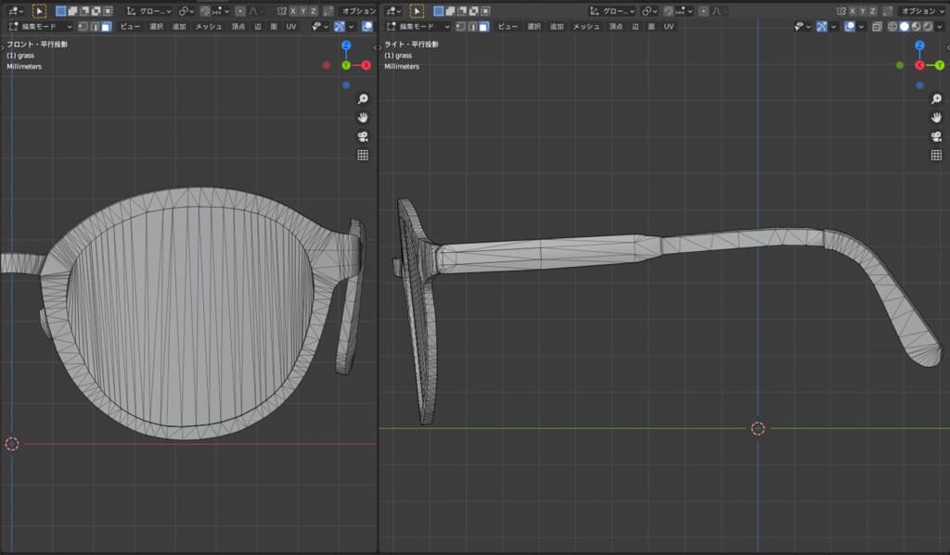Click the red X axis on the left gizmo
This screenshot has width=950, height=555.
(366, 66)
